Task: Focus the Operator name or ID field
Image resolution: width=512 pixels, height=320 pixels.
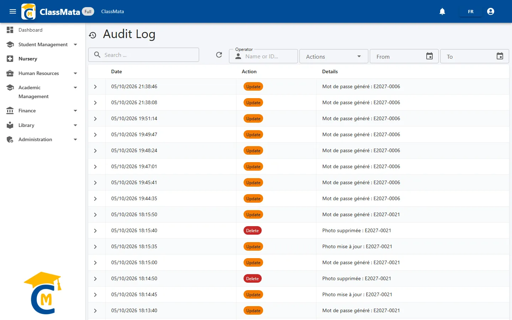Action: 263,56
